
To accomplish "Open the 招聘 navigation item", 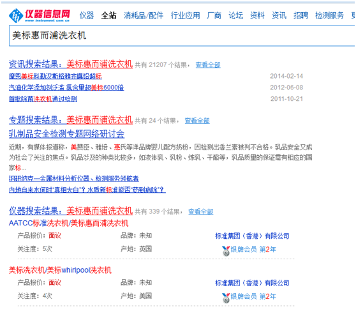I will (300, 15).
